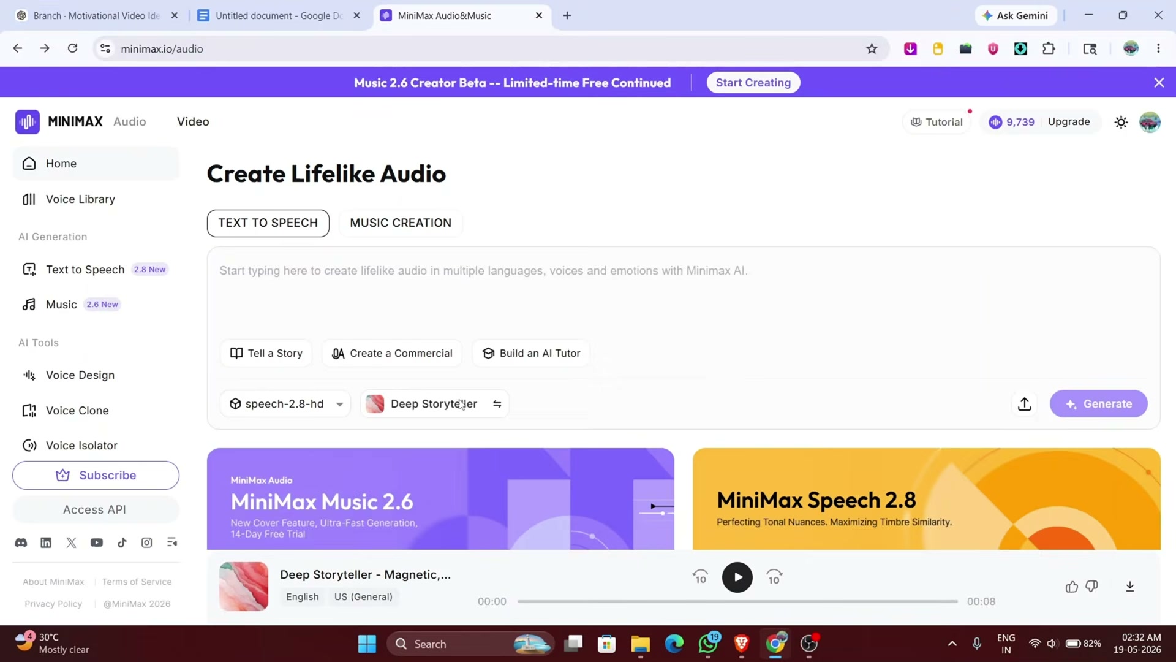Swap voice using the arrows icon
Screen dimensions: 1176x662
click(497, 404)
